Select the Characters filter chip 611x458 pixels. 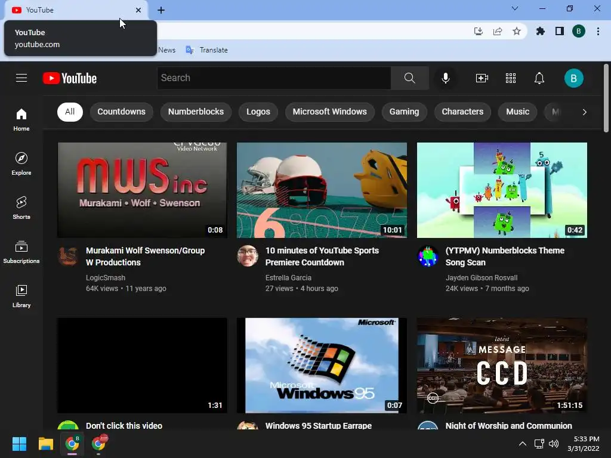click(x=462, y=112)
